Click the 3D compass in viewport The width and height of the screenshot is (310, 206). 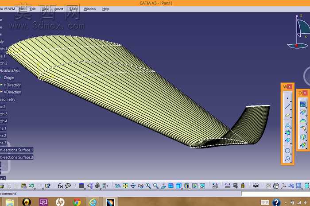pos(299,31)
